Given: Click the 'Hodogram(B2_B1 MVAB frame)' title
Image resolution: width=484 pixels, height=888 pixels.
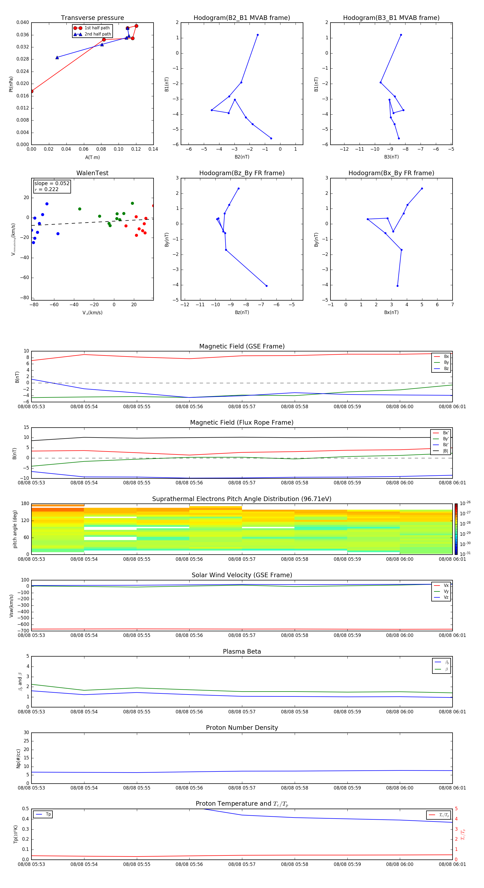Looking at the screenshot, I should click(x=242, y=18).
